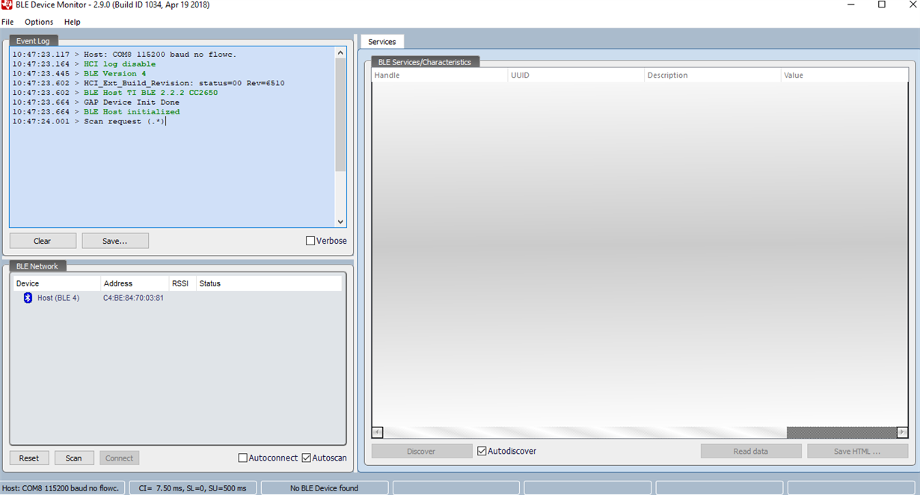
Task: Click the services table horizontal scrollbar thumb
Action: [x=841, y=432]
